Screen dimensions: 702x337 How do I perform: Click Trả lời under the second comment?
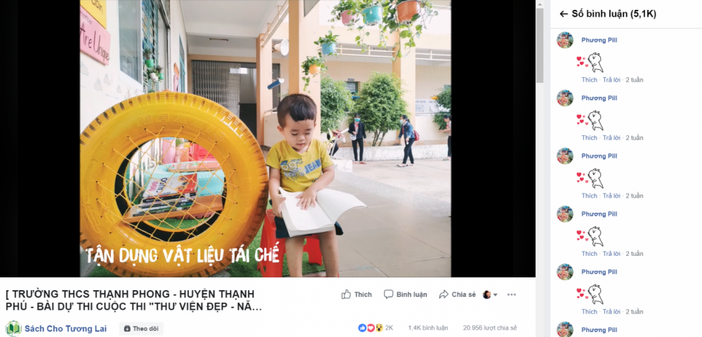(x=611, y=137)
